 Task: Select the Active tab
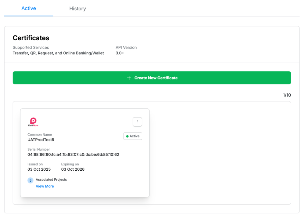[29, 8]
